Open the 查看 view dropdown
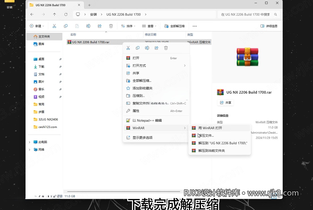313x210 pixels. [149, 26]
